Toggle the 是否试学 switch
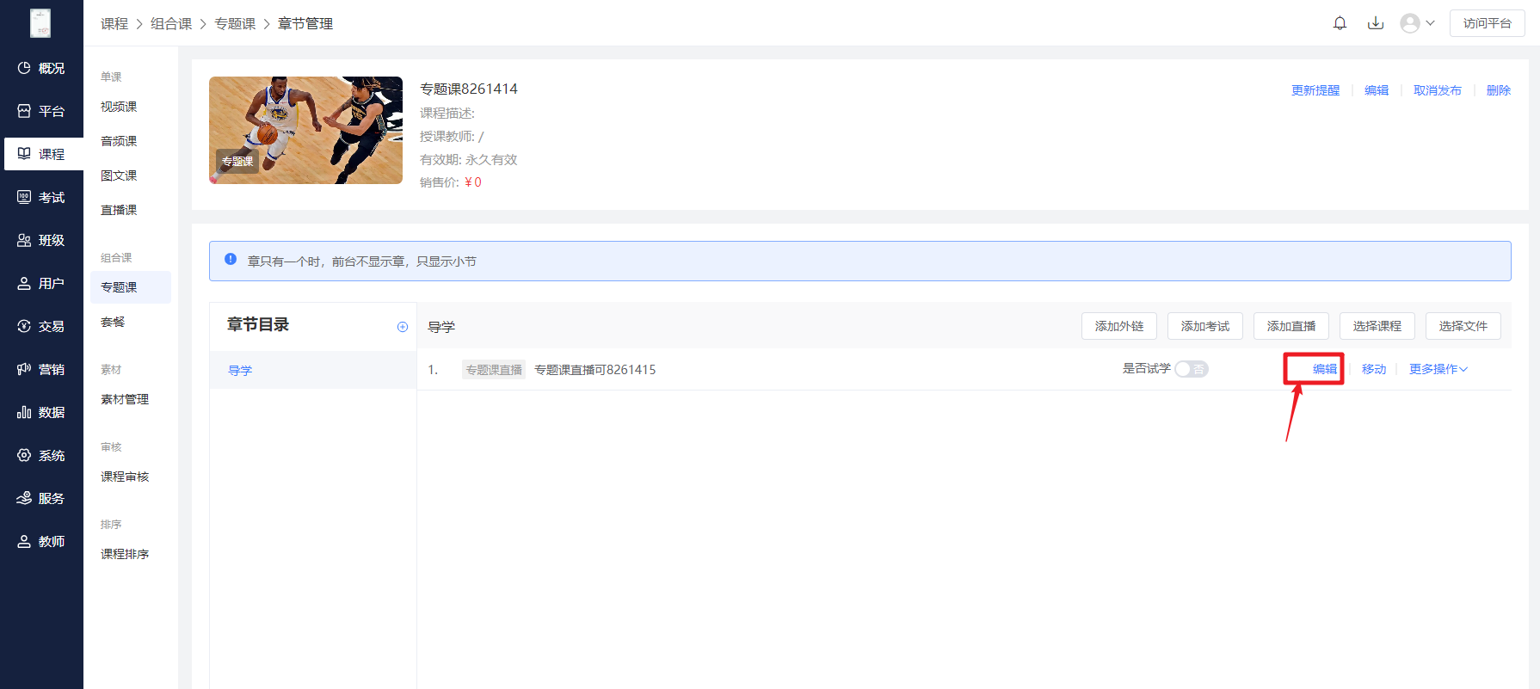1540x689 pixels. click(x=1192, y=369)
